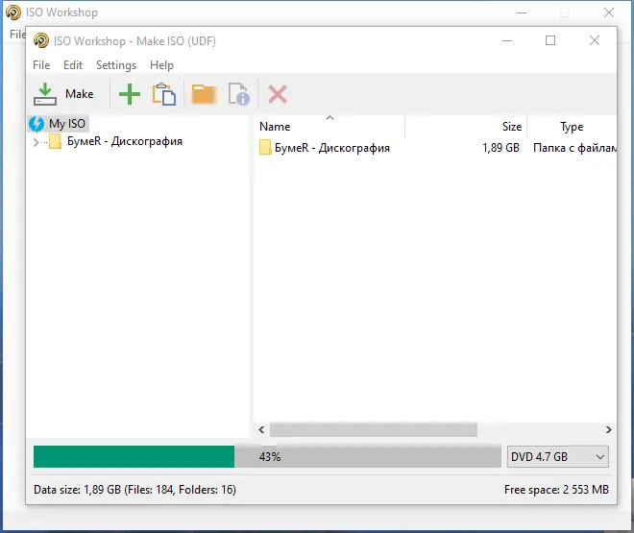Open the File menu in Make ISO window
The image size is (634, 533).
point(41,65)
